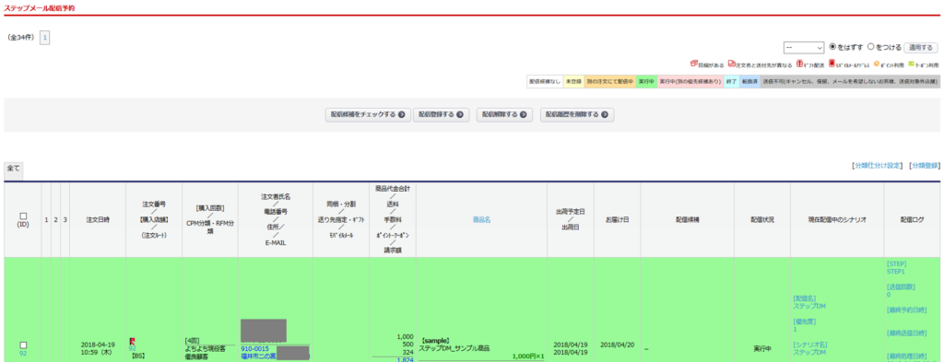Screen dimensions: 944x362
Task: Click the green coupon usage icon
Action: pyautogui.click(x=912, y=64)
